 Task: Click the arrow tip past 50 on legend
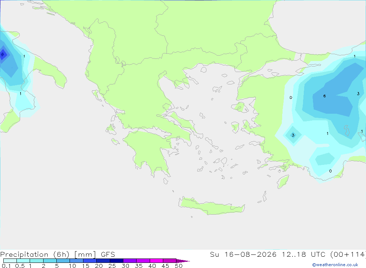pyautogui.click(x=183, y=261)
